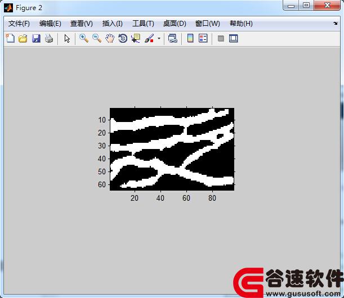Click the x-axis tick label 40
This screenshot has height=298, width=344.
[x=160, y=198]
